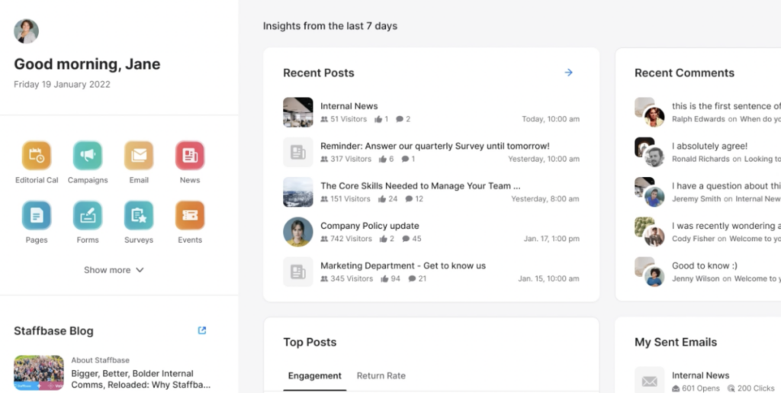Click the '317 Visitors' count

click(x=351, y=159)
